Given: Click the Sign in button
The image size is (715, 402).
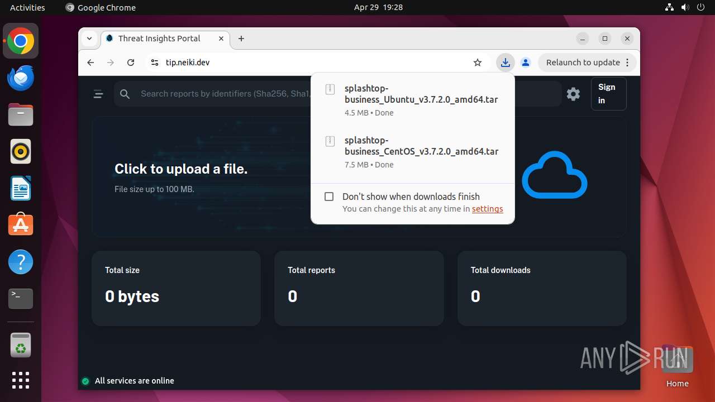Looking at the screenshot, I should [608, 94].
